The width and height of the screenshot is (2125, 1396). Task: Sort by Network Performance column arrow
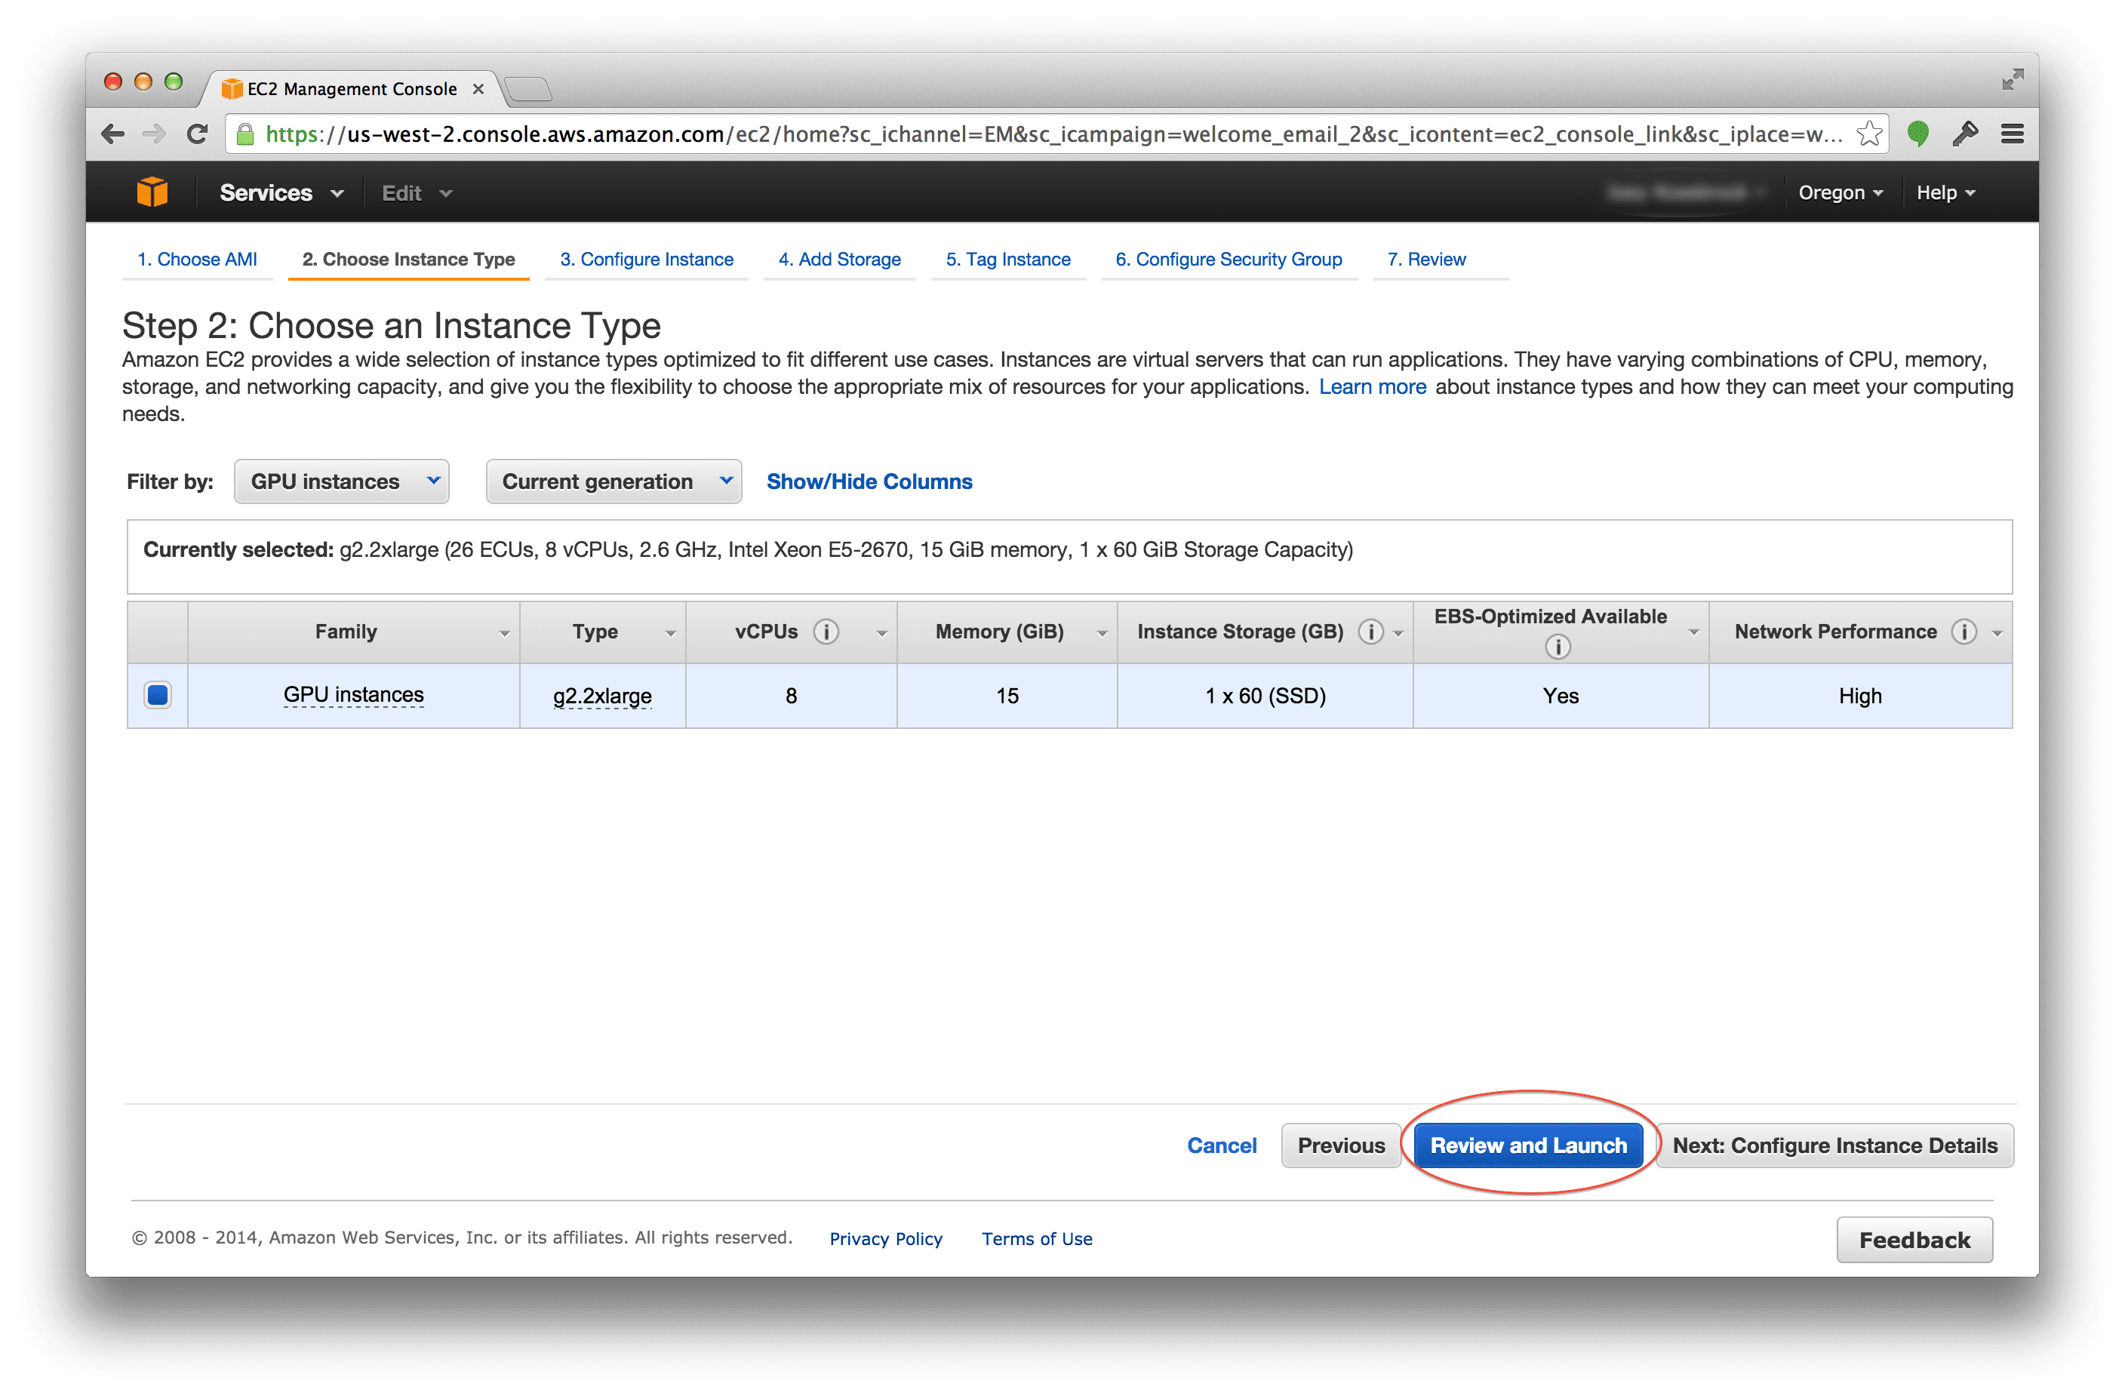pyautogui.click(x=1997, y=634)
